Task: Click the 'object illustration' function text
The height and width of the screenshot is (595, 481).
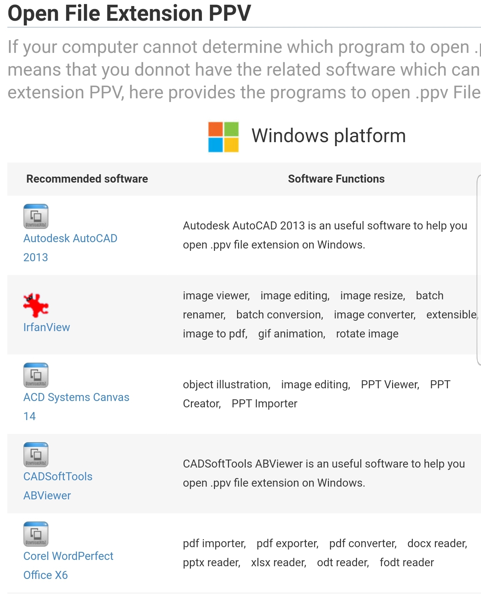Action: click(226, 385)
